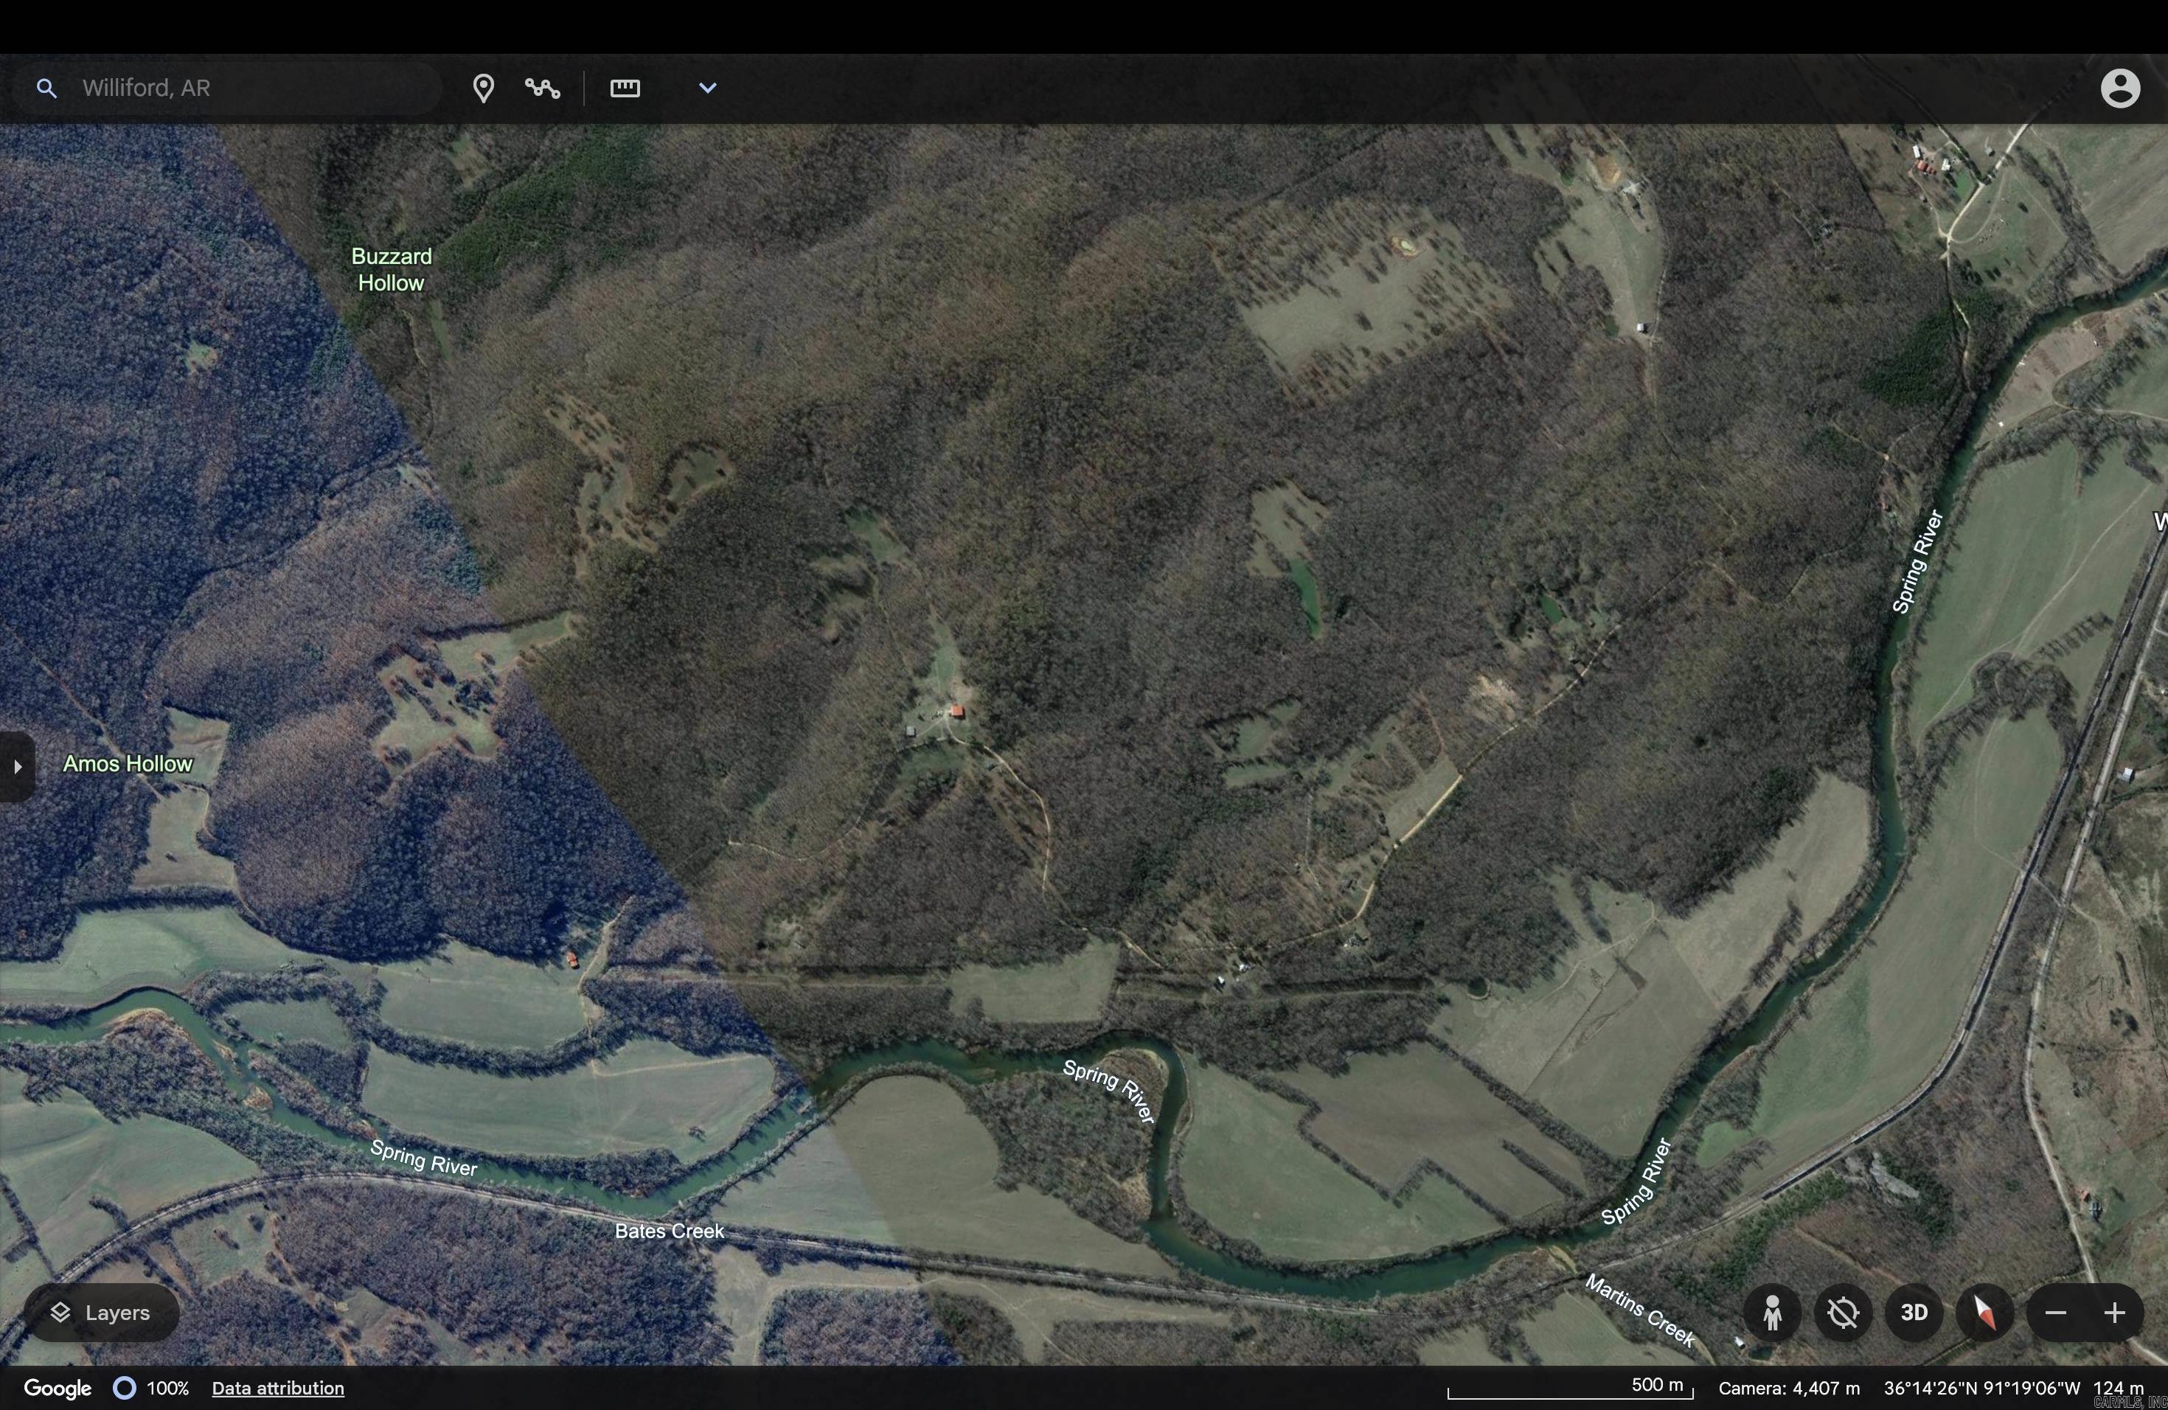Click the Google logo in status bar
2168x1410 pixels.
pos(58,1388)
